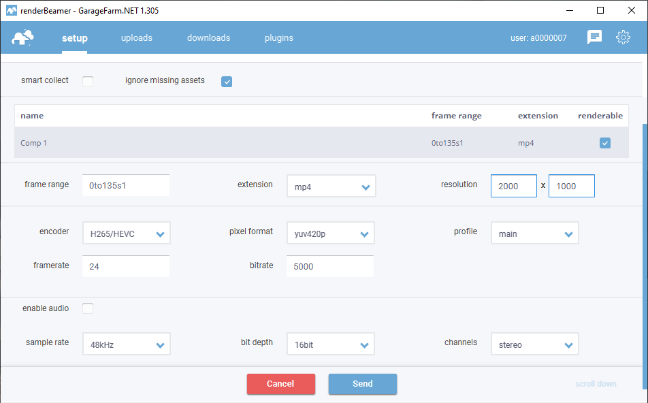Click the renderBeamer title bar app icon
Image resolution: width=648 pixels, height=403 pixels.
[x=11, y=10]
